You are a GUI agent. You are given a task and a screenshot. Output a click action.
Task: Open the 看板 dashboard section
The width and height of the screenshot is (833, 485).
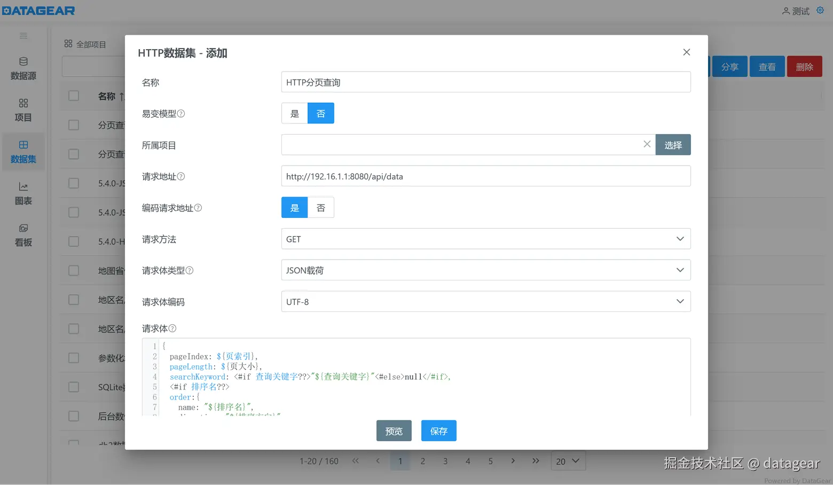click(x=23, y=235)
